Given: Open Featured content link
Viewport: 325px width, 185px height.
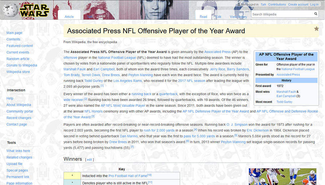Looking at the screenshot, I should (19, 46).
